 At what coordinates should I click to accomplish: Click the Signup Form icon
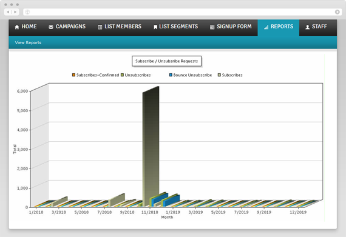pyautogui.click(x=212, y=27)
